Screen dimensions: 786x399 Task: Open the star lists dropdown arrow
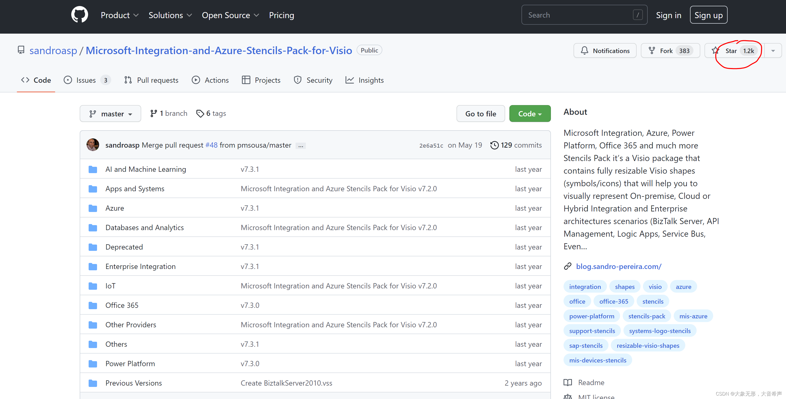[x=773, y=51]
